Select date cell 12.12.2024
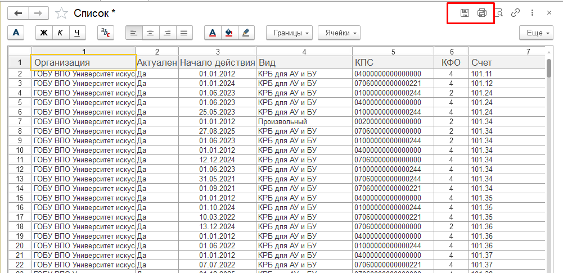 (x=217, y=160)
